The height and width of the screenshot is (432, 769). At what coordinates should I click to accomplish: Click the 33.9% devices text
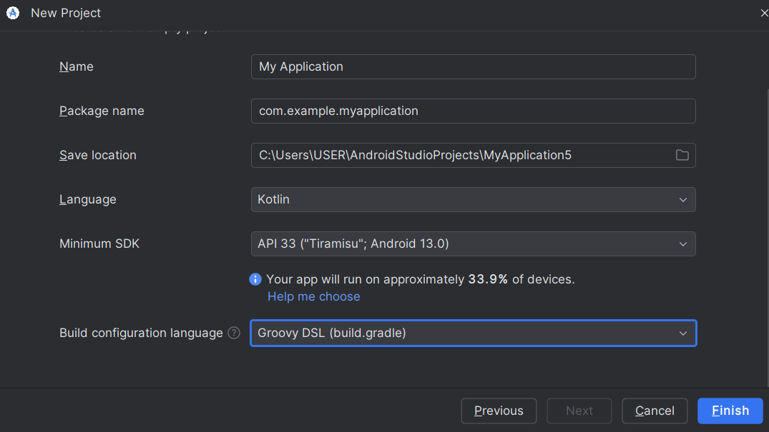487,279
